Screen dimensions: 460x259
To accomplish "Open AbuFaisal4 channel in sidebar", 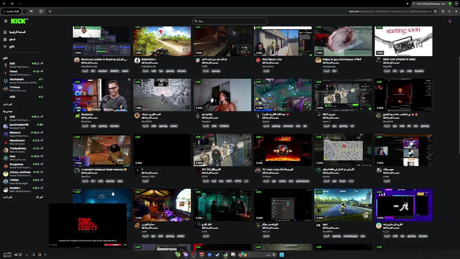I will click(23, 81).
